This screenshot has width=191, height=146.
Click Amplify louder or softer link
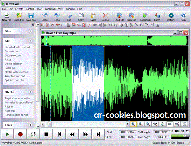click(18, 98)
